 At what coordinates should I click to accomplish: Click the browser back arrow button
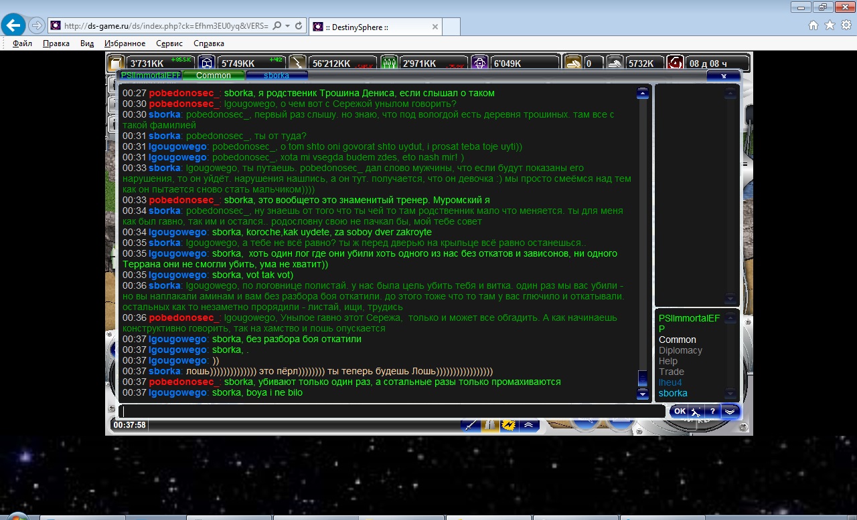pos(13,25)
